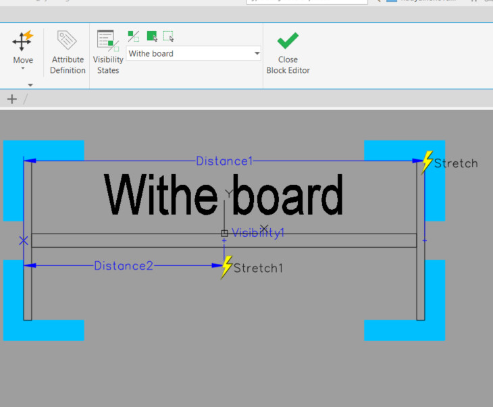Viewport: 493px width, 407px height.
Task: Open the dropdown arrow under Move
Action: click(22, 69)
